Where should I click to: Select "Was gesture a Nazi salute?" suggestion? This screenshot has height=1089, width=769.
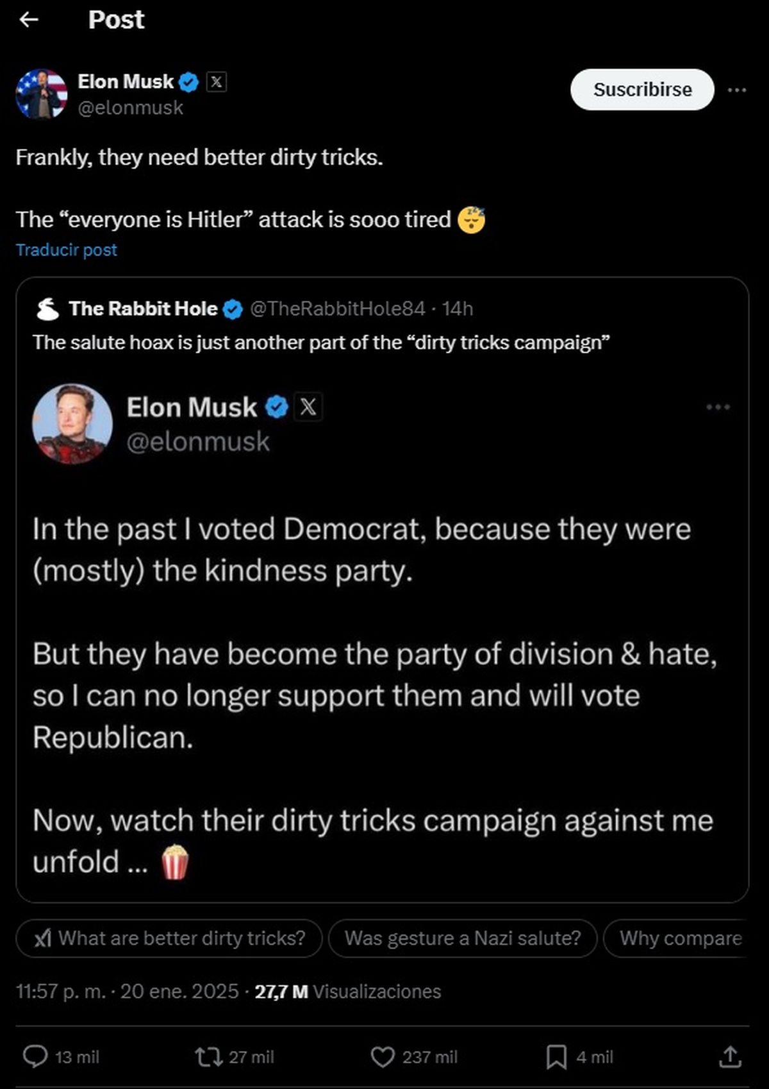point(463,938)
